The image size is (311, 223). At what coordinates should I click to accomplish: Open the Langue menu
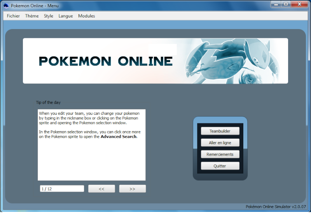tap(65, 16)
